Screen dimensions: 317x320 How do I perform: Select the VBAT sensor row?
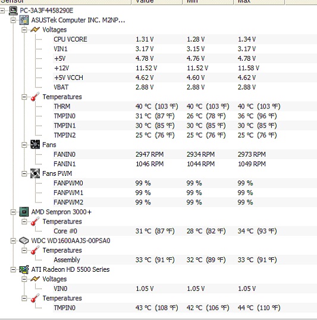(185, 87)
